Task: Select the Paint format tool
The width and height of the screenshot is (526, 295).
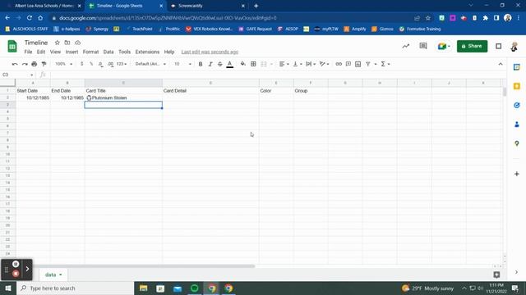Action: 44,64
